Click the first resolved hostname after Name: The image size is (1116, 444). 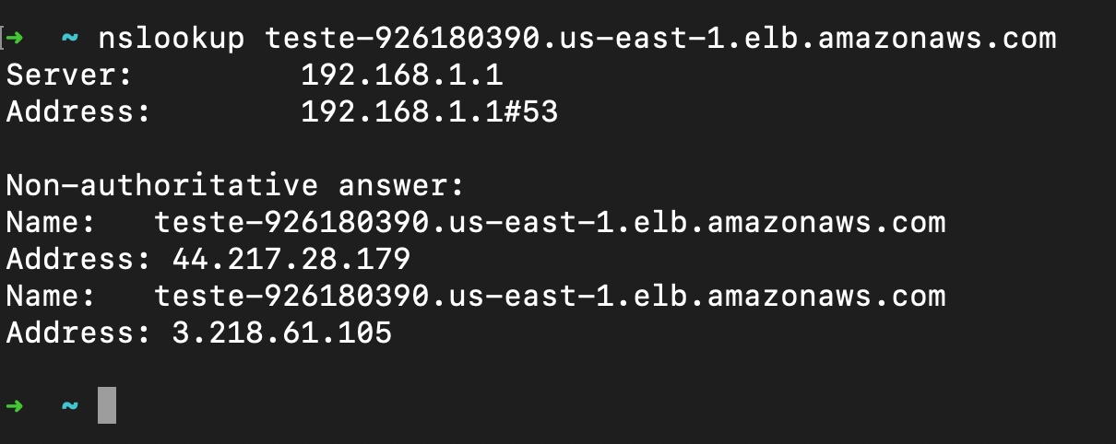pyautogui.click(x=550, y=223)
